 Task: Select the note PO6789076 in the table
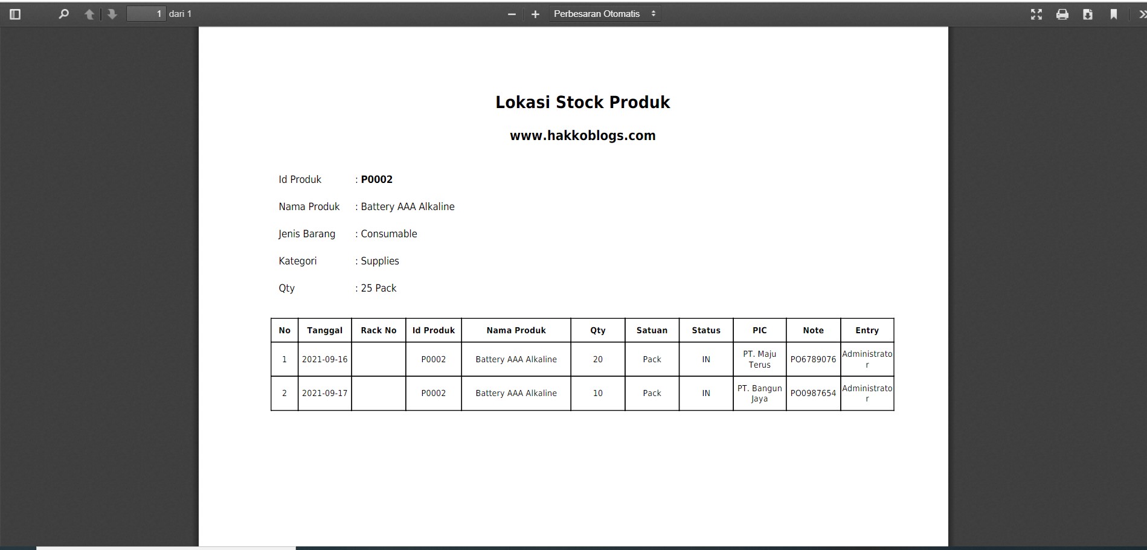click(x=812, y=359)
